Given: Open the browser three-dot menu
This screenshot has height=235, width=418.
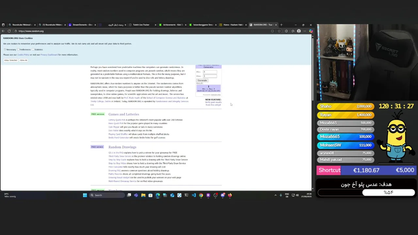Looking at the screenshot, I should pos(305,31).
